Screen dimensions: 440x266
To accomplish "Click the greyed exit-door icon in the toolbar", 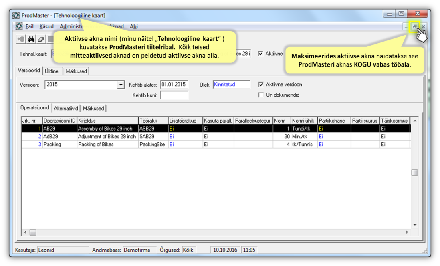I will pyautogui.click(x=21, y=39).
